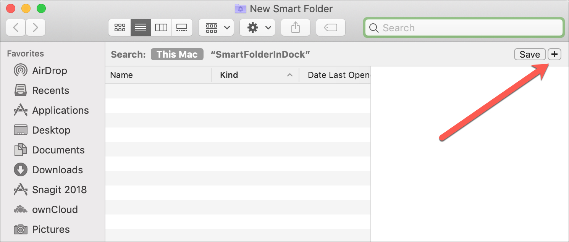Open the Downloads folder in the sidebar
Screen dimensions: 569x242
click(57, 169)
